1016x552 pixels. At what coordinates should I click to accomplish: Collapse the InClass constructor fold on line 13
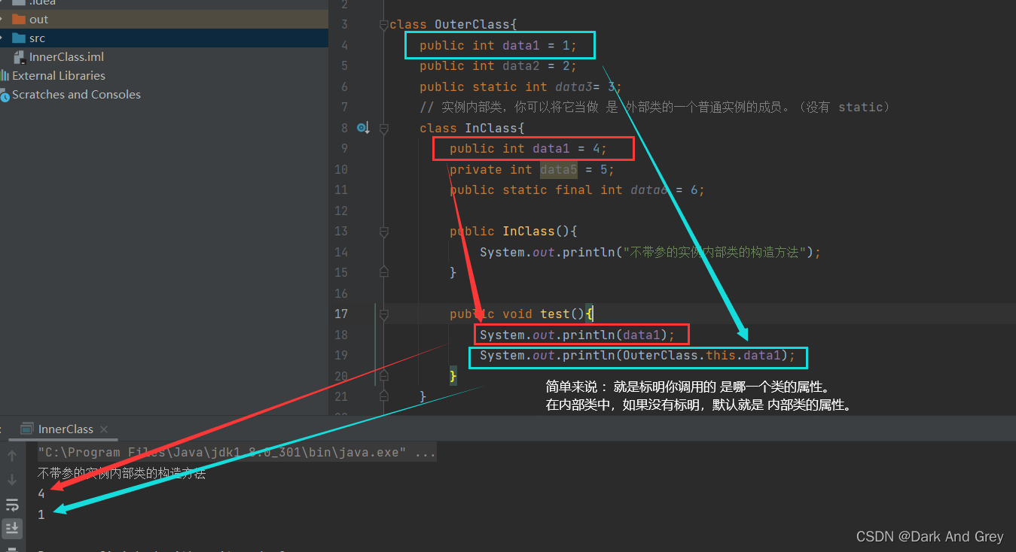(384, 232)
